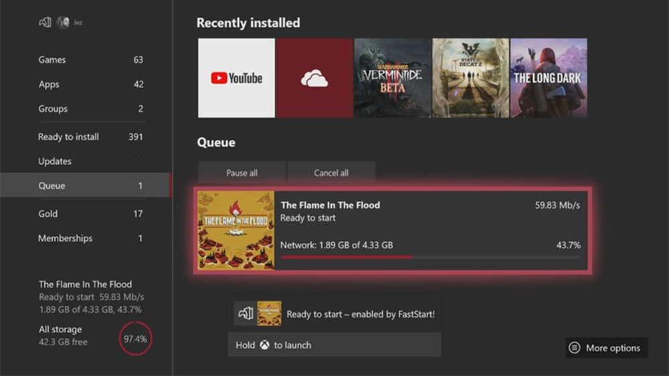
Task: Select The Flame In The Flood queue item
Action: [x=393, y=230]
